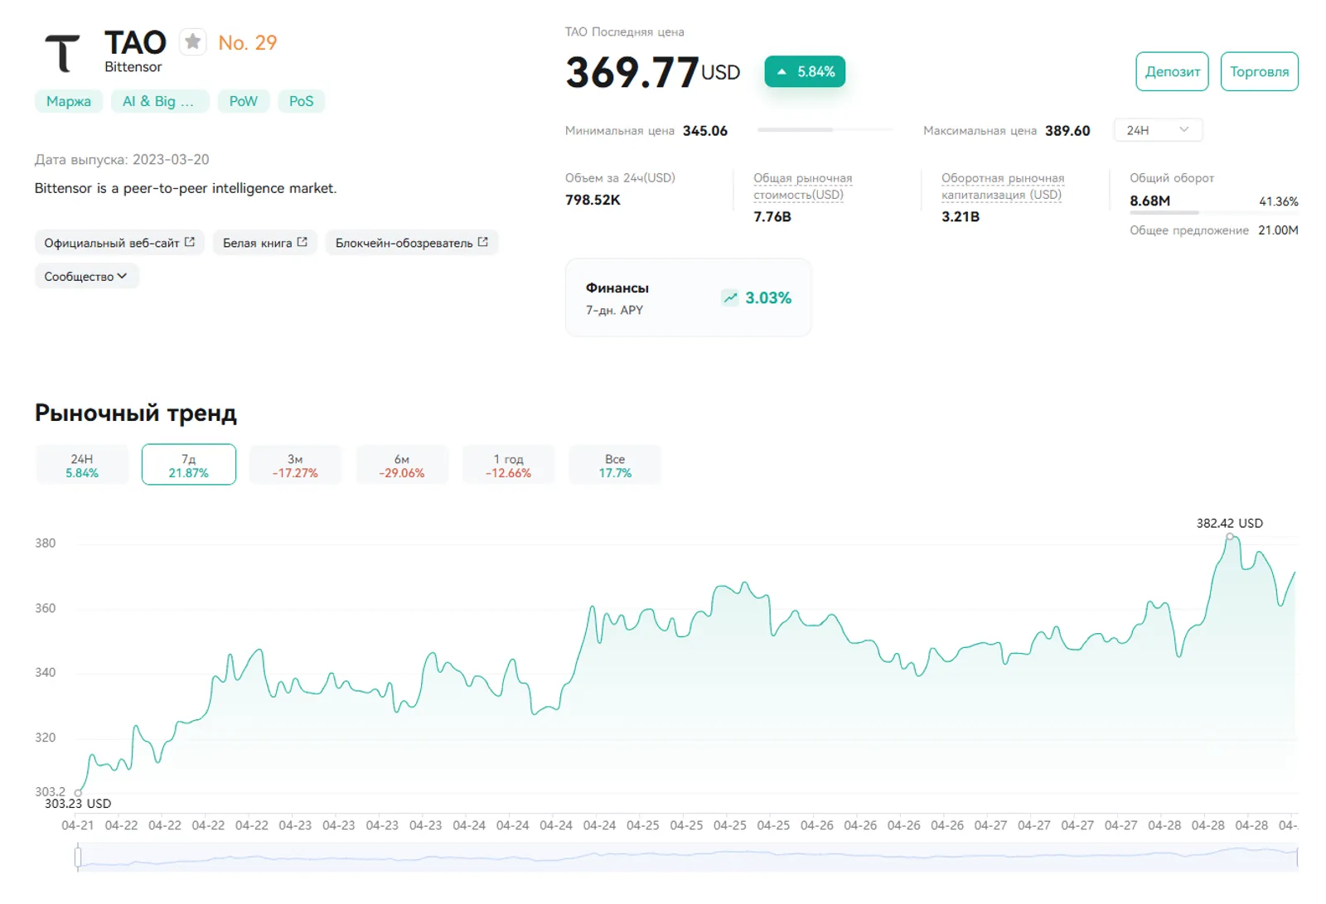Open the white paper external link icon
This screenshot has width=1326, height=904.
[302, 242]
